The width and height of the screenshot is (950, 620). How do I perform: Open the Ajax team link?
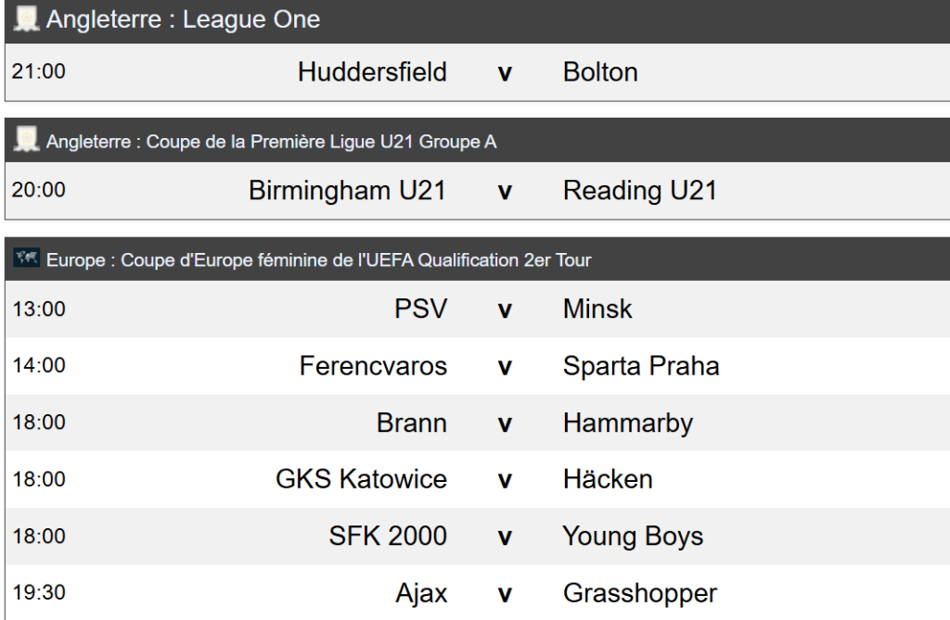point(421,593)
